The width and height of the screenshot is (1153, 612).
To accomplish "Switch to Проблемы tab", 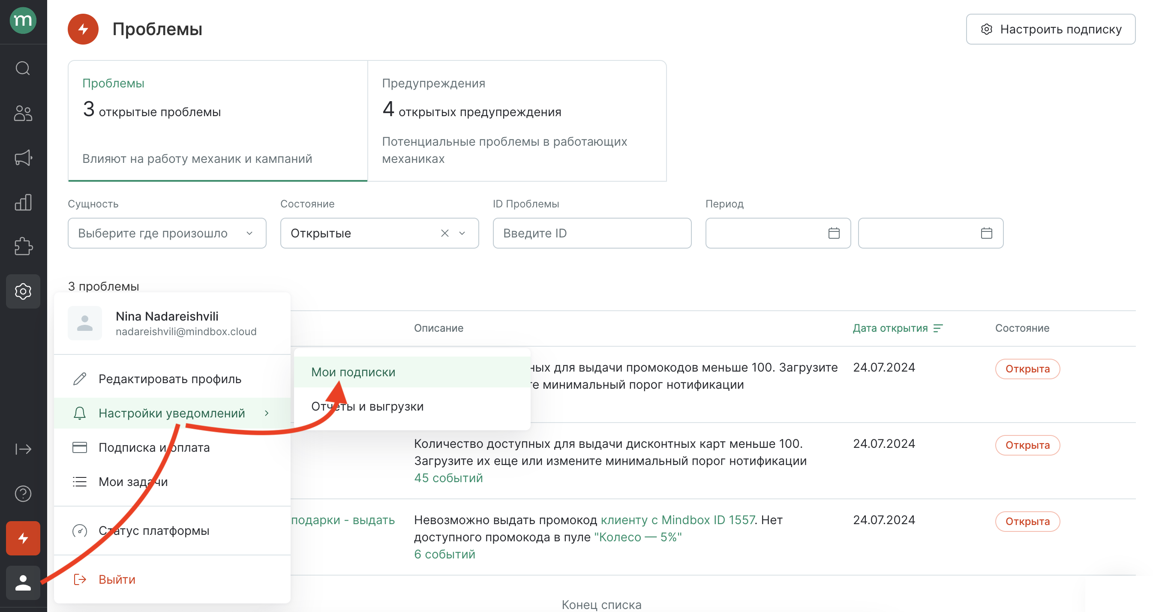I will click(218, 121).
